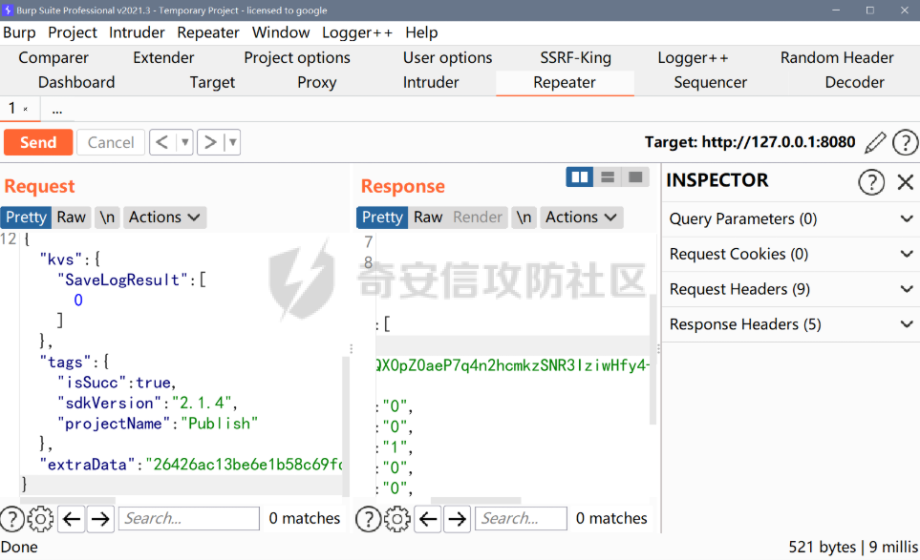920x560 pixels.
Task: Switch to the Random Header tab
Action: [837, 58]
